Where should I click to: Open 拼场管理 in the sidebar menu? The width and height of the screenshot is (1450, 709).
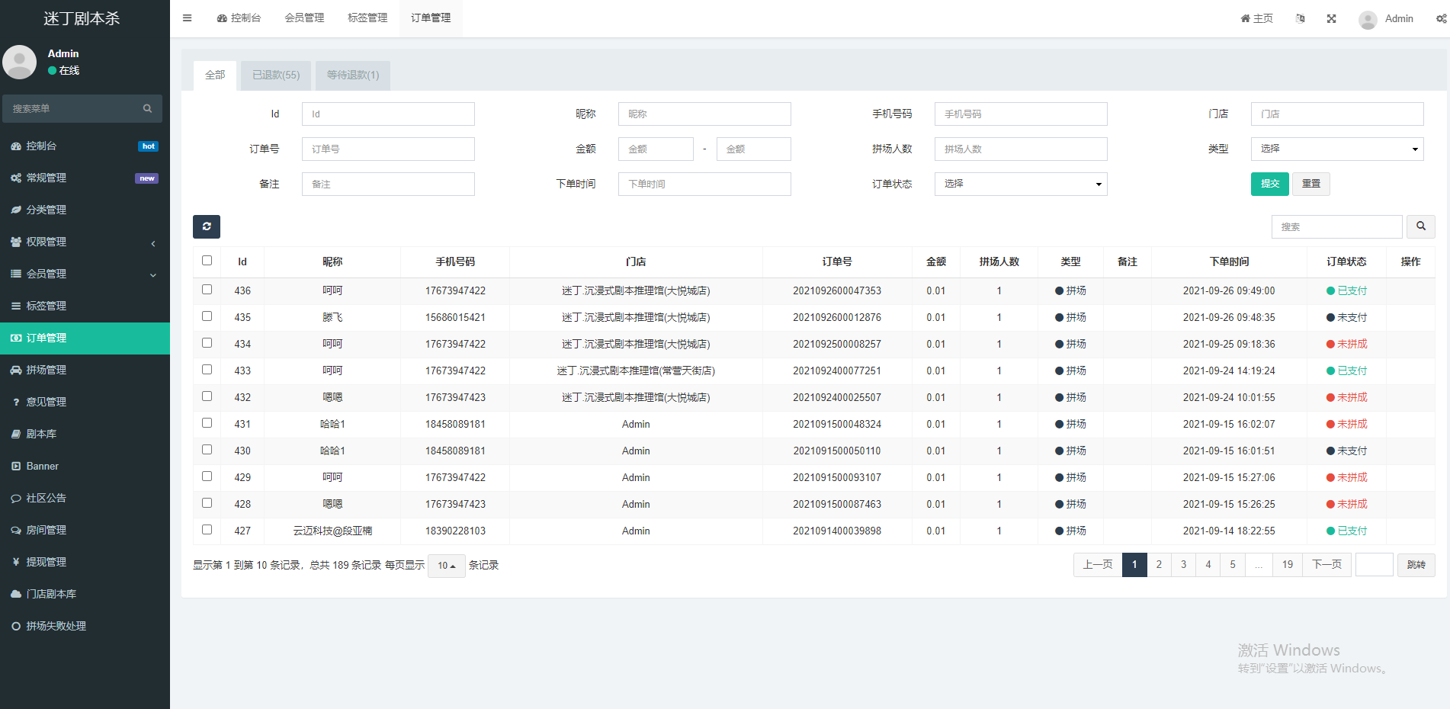(x=47, y=370)
